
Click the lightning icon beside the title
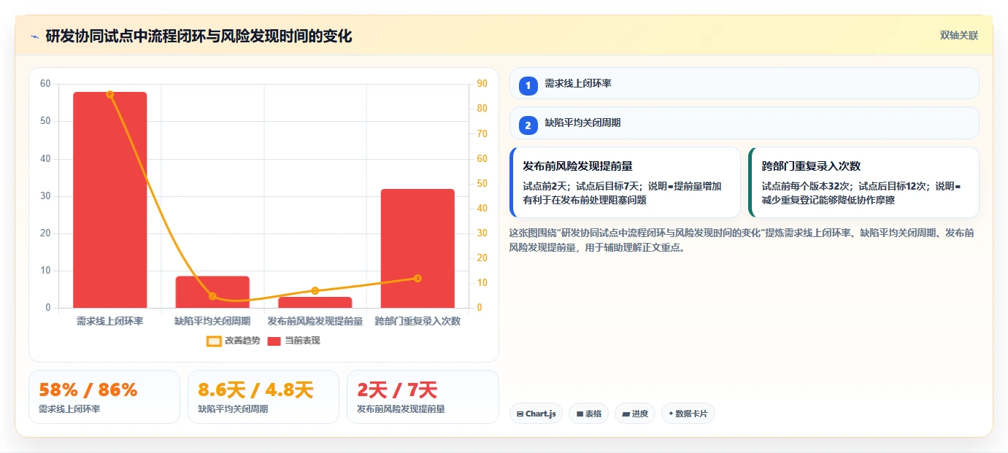tap(34, 36)
